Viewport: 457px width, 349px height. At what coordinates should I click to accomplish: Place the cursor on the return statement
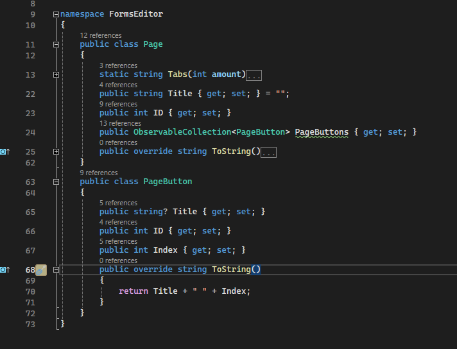tap(134, 291)
